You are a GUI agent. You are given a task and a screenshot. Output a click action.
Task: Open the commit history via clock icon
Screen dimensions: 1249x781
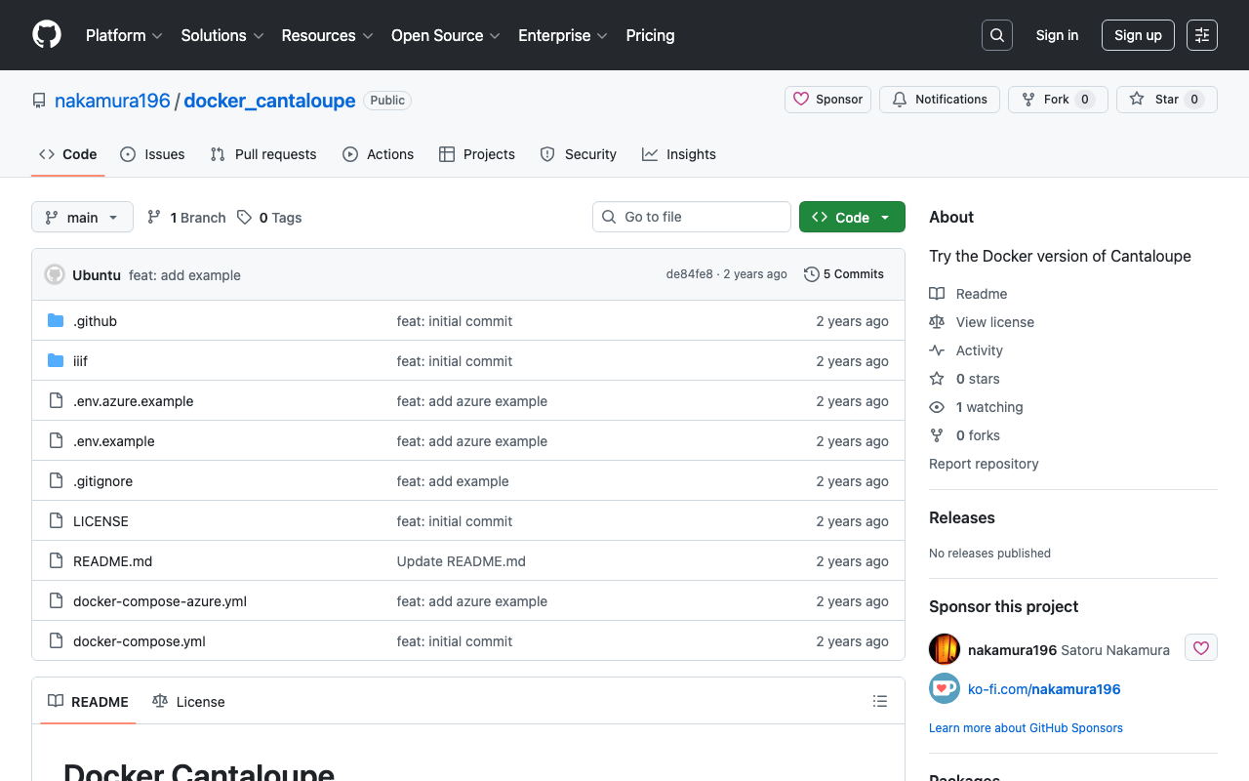[811, 274]
